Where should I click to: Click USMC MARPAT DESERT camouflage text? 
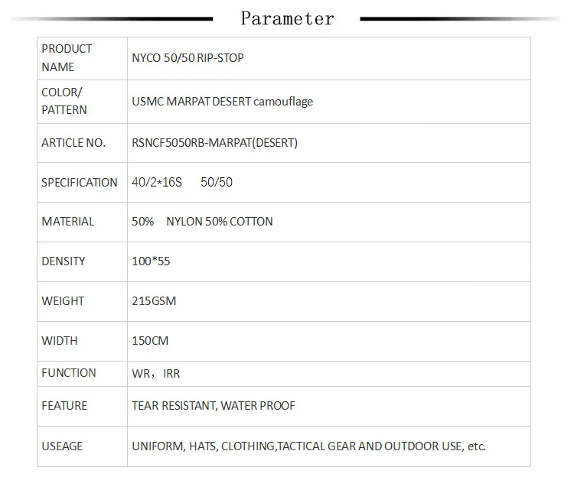(x=222, y=101)
